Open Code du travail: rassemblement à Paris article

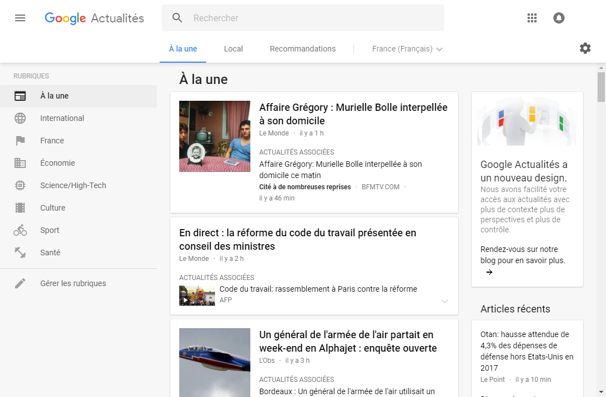click(318, 289)
